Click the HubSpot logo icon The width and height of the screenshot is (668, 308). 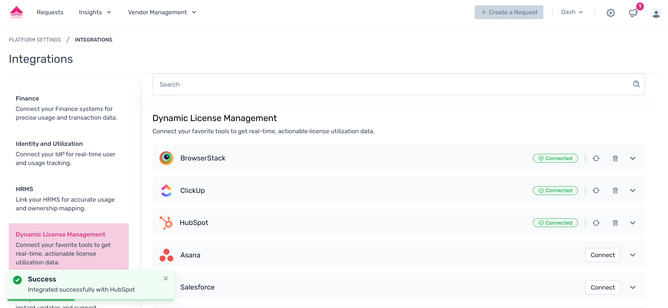[166, 223]
